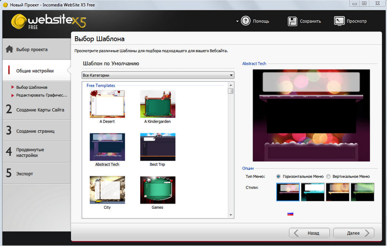Click the application icon in title bar

point(5,5)
